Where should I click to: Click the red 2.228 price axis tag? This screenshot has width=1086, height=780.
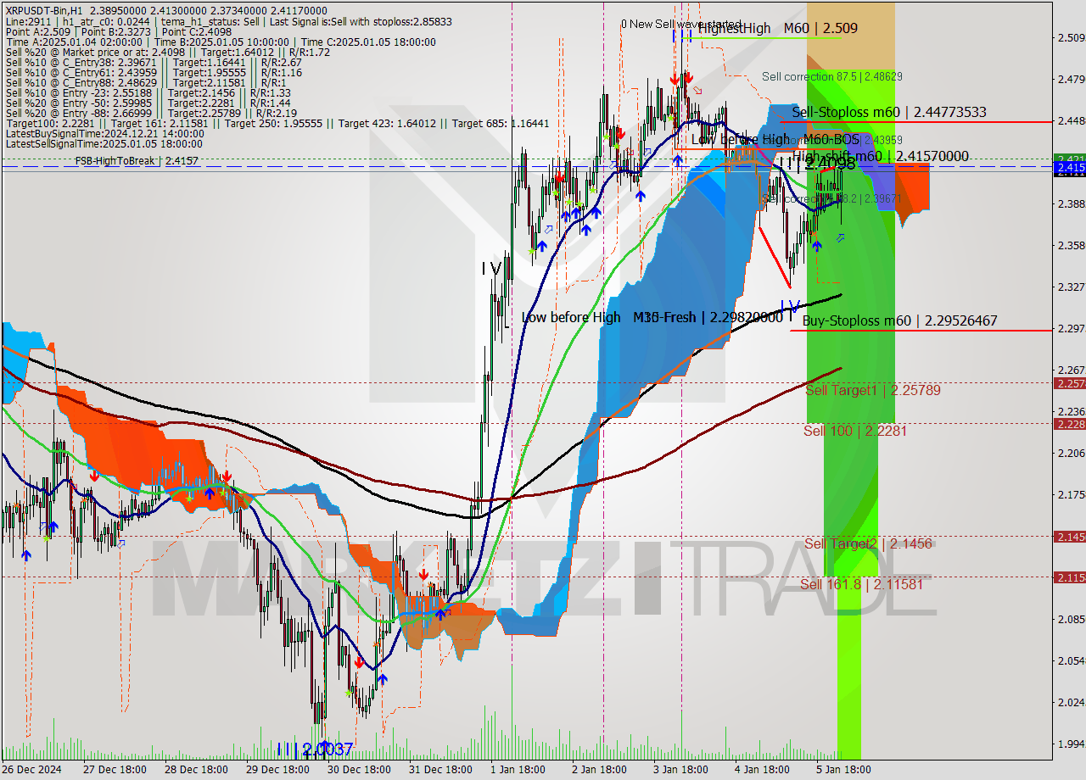(x=1069, y=424)
